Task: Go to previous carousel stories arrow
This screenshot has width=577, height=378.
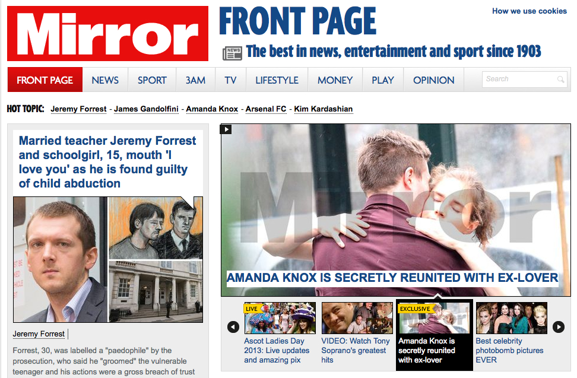Action: pyautogui.click(x=233, y=326)
